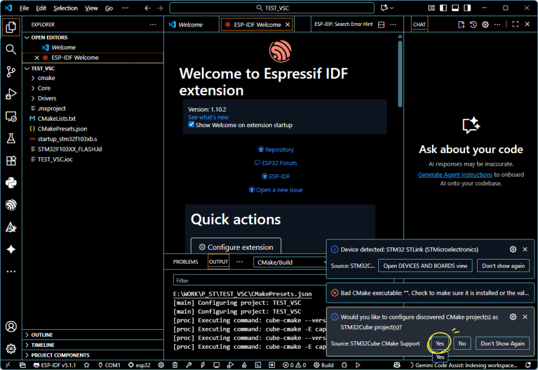Open Copilot status icon in status bar
538x370 pixels.
(x=397, y=365)
